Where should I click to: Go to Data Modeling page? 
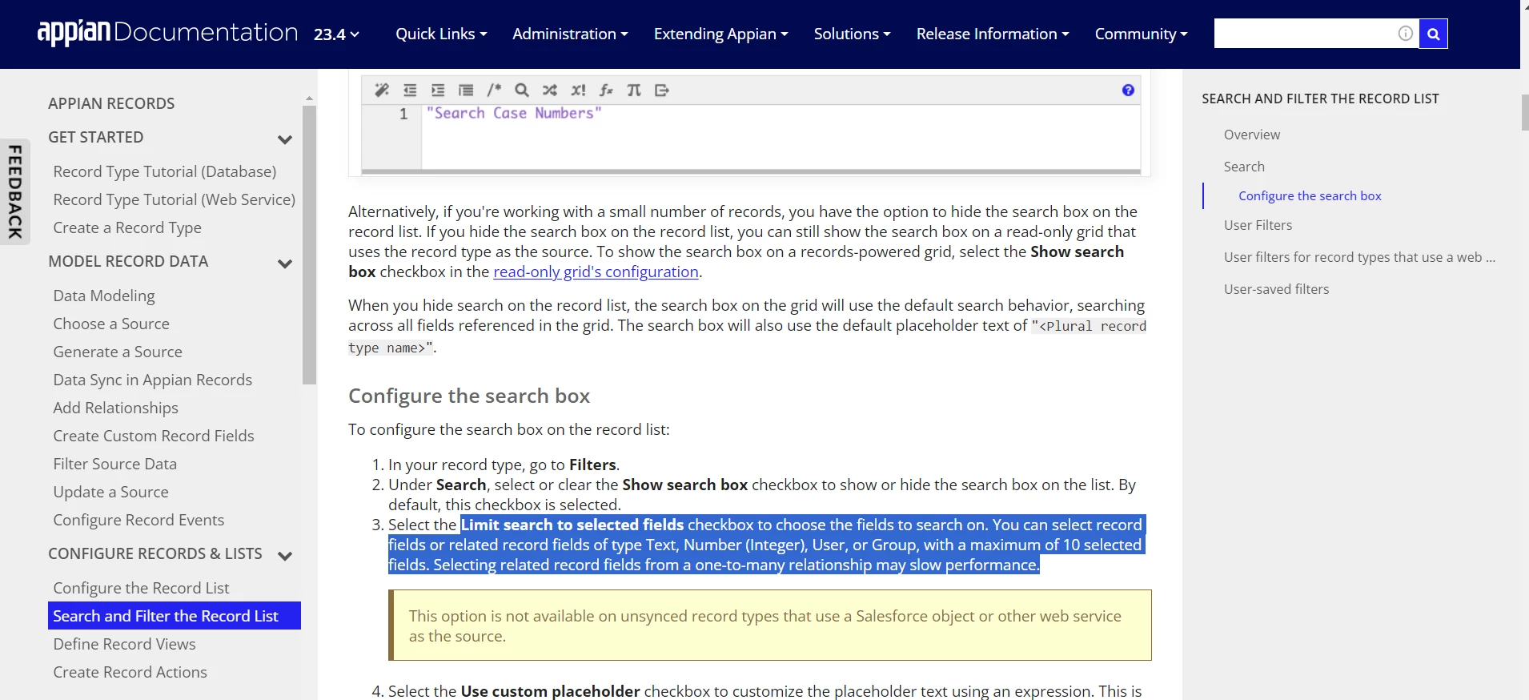coord(104,296)
